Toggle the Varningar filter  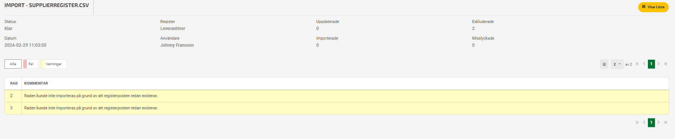[53, 64]
